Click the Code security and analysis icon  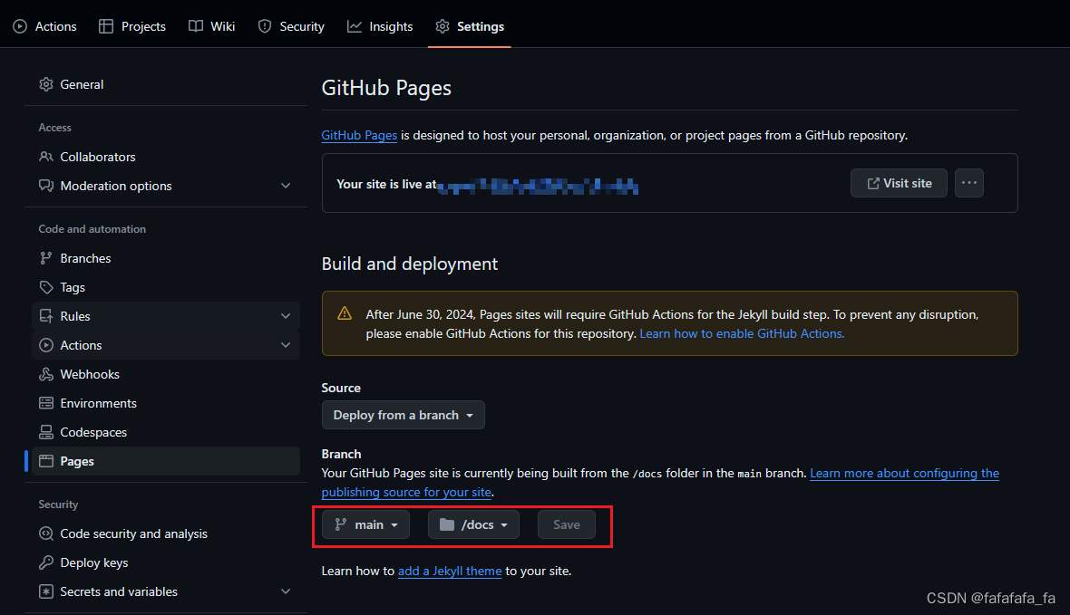point(45,533)
